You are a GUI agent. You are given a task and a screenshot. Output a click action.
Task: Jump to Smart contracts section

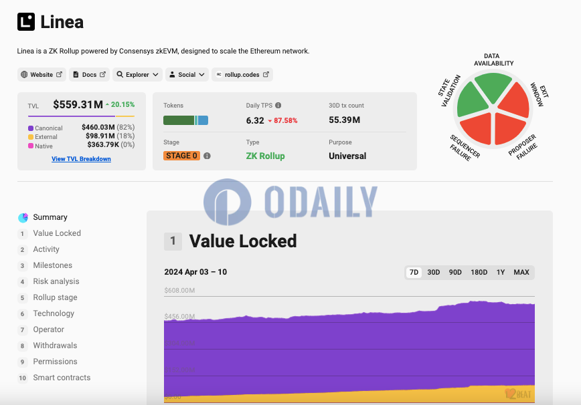(62, 378)
